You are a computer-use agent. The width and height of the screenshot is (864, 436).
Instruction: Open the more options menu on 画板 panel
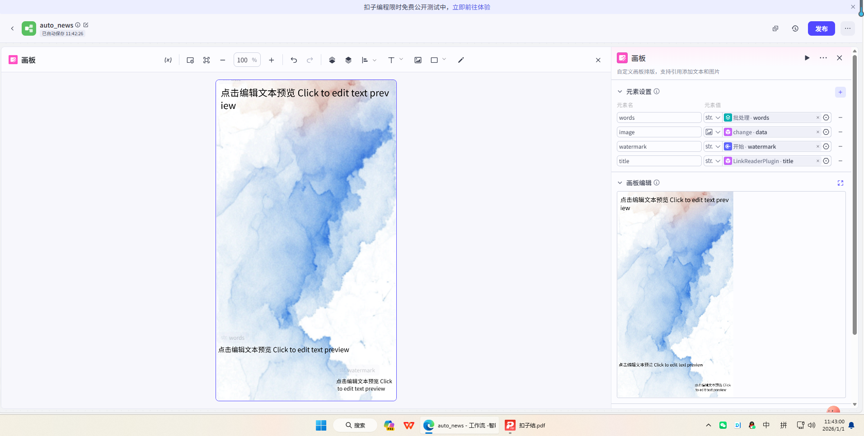pos(823,58)
